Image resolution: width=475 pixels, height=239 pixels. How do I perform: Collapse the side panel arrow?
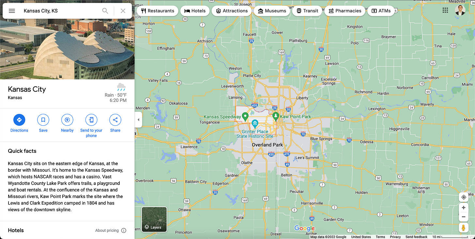click(x=138, y=119)
